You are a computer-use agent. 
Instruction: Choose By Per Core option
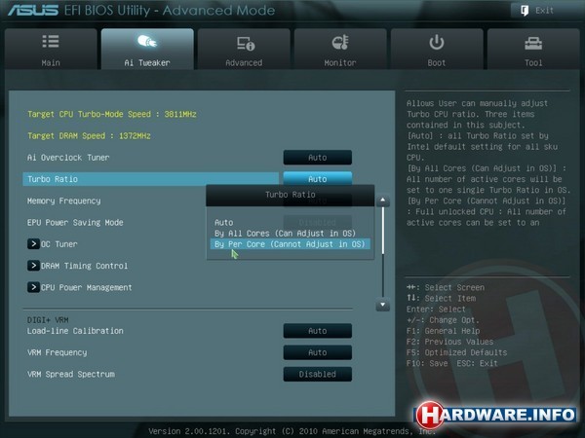tap(290, 245)
